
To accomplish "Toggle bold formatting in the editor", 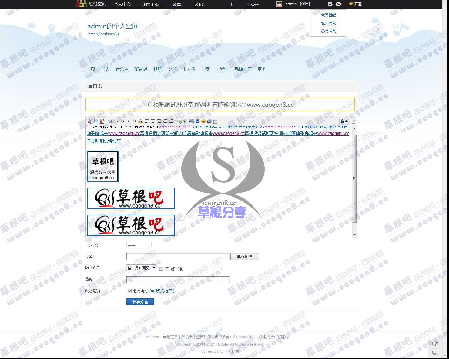I will (x=122, y=121).
